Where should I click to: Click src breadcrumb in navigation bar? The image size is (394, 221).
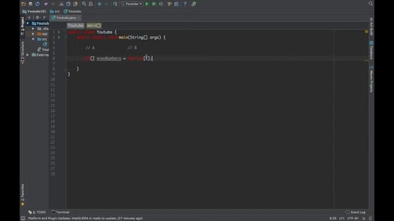(55, 12)
